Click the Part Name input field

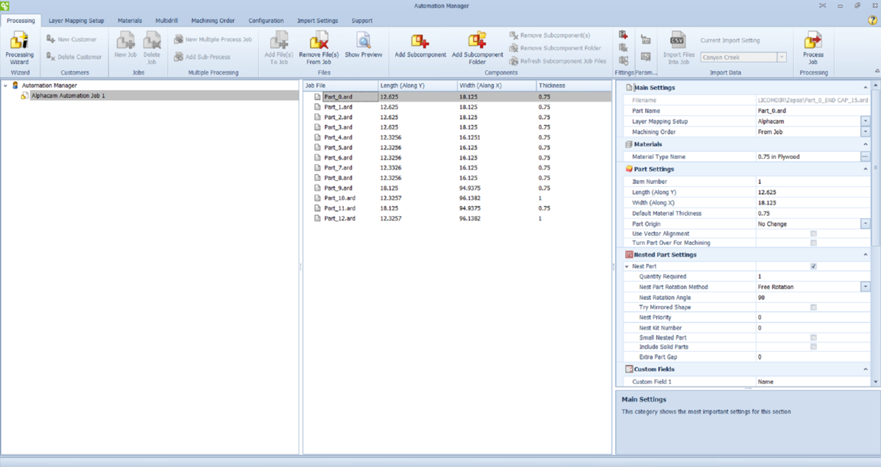click(x=810, y=111)
